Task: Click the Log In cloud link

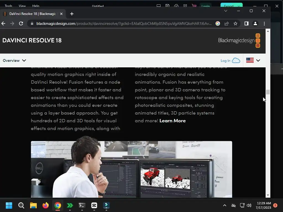Action: tap(230, 60)
